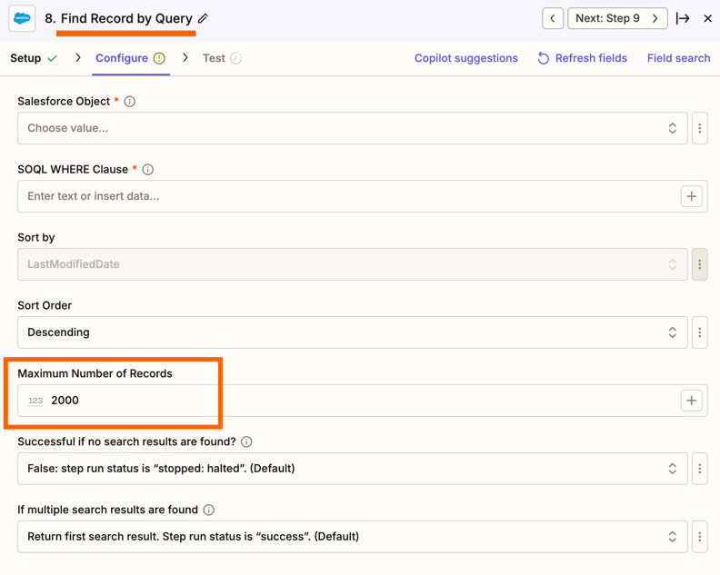The height and width of the screenshot is (575, 720).
Task: Click the refresh arrow icon beside Refresh fields
Action: click(544, 58)
